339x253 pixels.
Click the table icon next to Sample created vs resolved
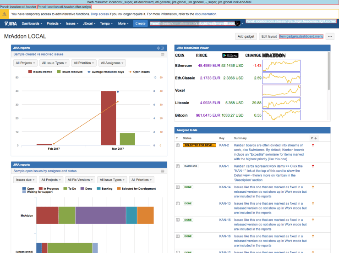(x=162, y=54)
